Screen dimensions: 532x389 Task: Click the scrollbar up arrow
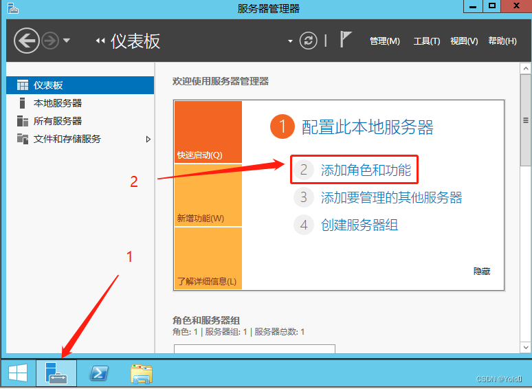coord(526,69)
